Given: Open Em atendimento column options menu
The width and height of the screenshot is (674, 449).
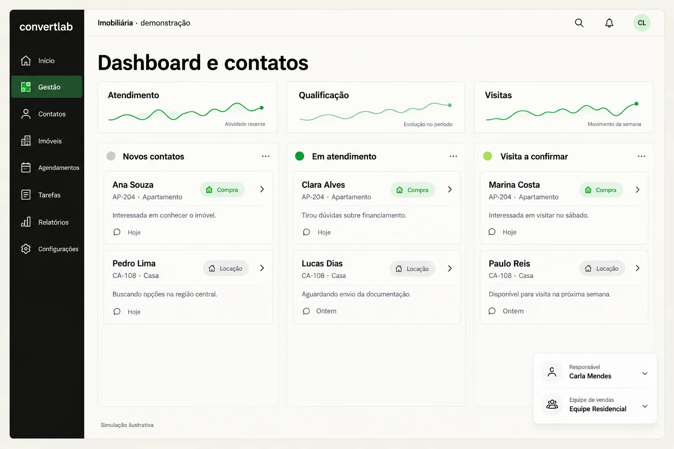Looking at the screenshot, I should (453, 156).
